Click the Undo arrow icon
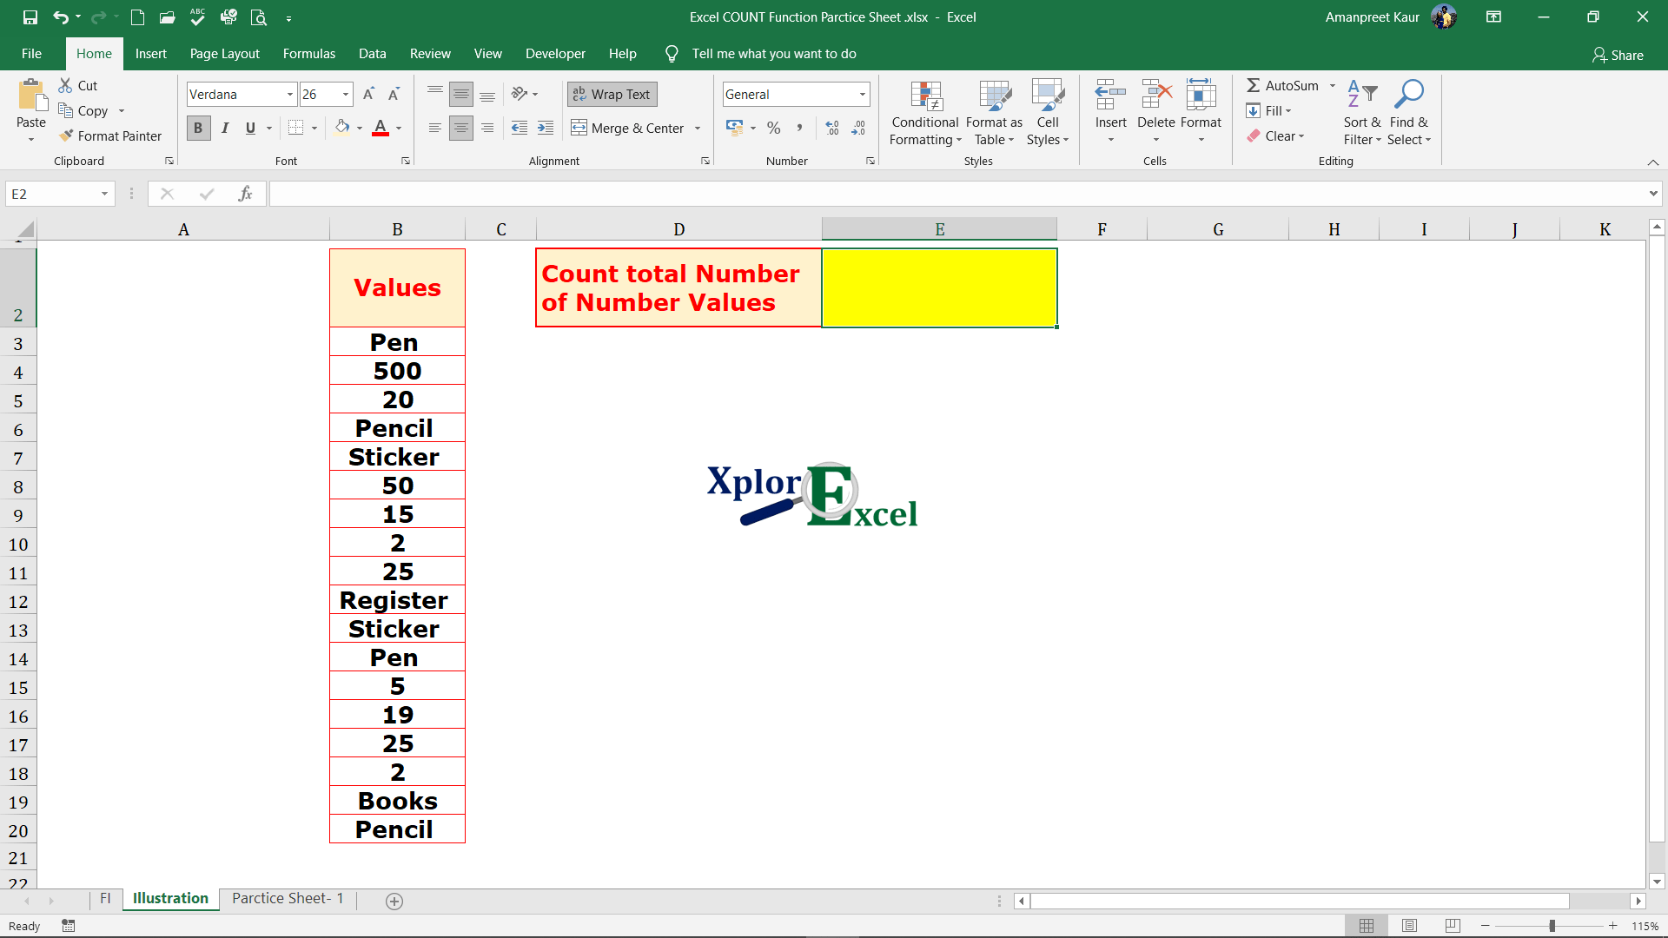Viewport: 1668px width, 938px height. 60,17
